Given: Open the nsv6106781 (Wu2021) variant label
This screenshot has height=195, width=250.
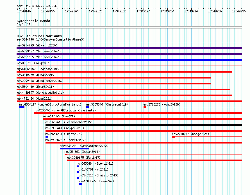Looking at the screenshot, I should [x=92, y=169].
